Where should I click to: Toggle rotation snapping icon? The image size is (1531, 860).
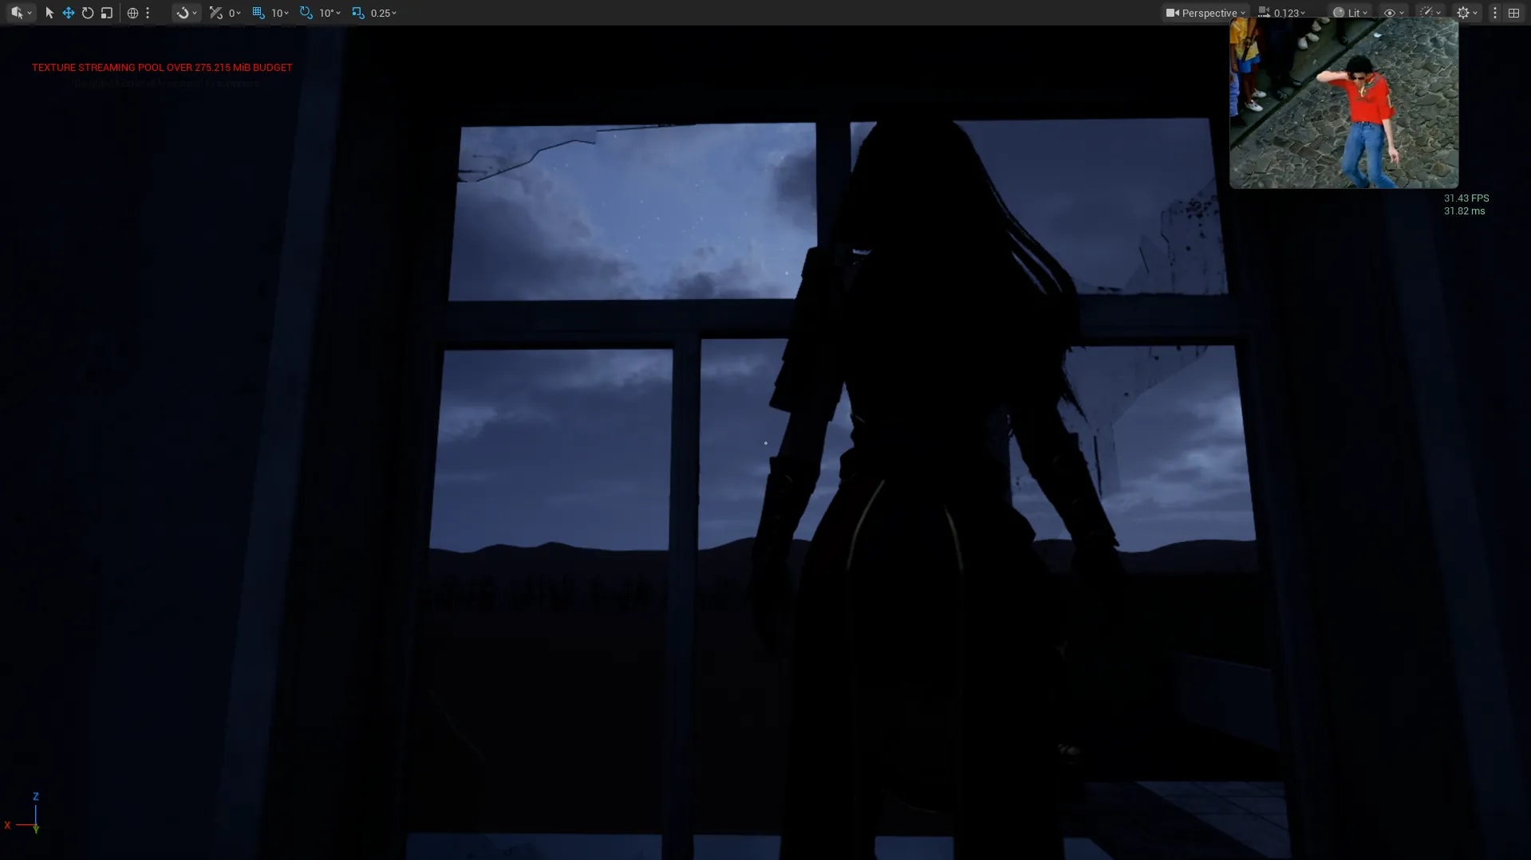pos(306,13)
